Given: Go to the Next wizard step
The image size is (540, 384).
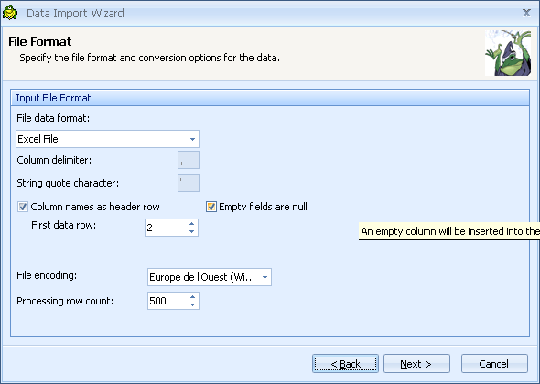Looking at the screenshot, I should [416, 363].
